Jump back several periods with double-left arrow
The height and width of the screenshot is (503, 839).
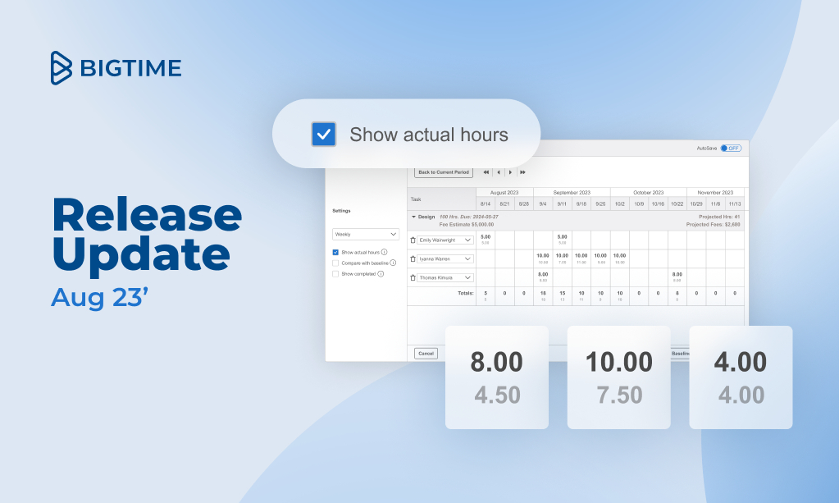[486, 172]
